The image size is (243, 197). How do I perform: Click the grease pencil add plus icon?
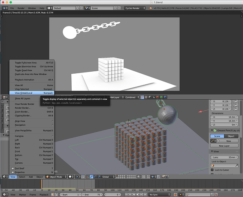coord(218,141)
